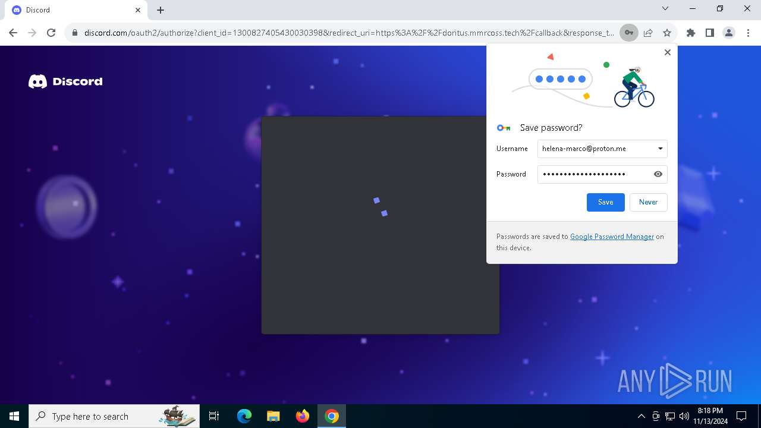The image size is (761, 428).
Task: Show password with the eye icon
Action: 658,174
